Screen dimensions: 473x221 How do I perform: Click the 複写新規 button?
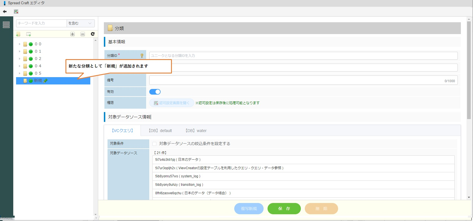coord(249,209)
